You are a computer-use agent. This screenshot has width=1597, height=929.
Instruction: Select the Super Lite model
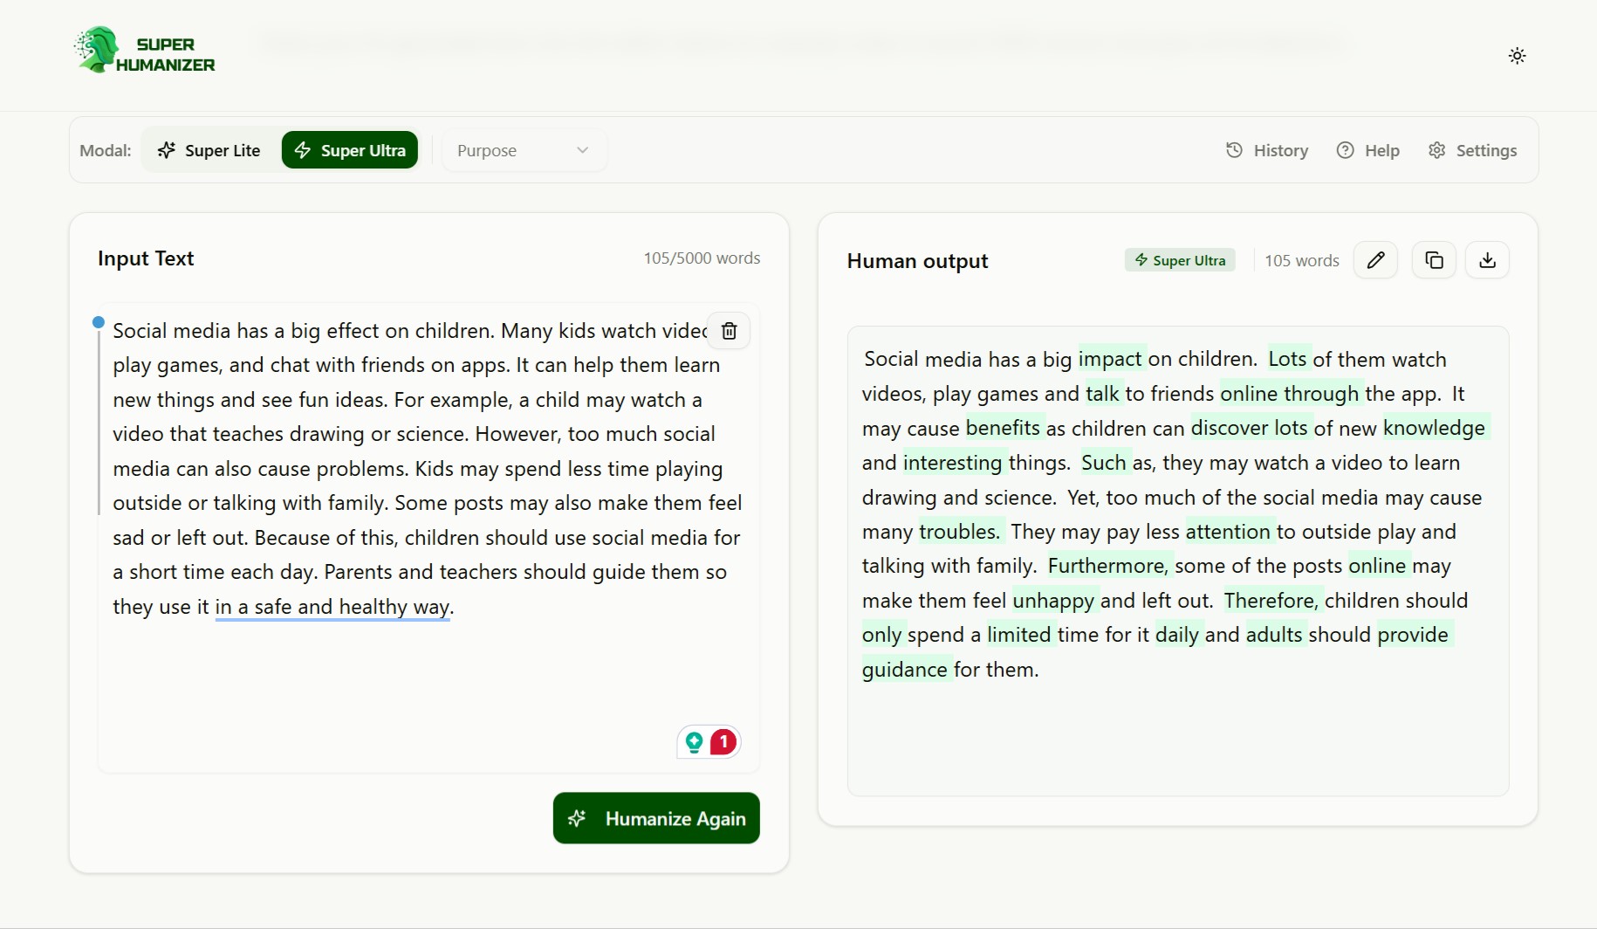point(209,150)
